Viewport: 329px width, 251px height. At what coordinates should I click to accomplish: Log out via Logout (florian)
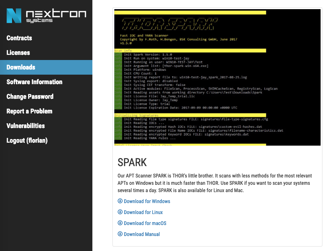[x=27, y=141]
